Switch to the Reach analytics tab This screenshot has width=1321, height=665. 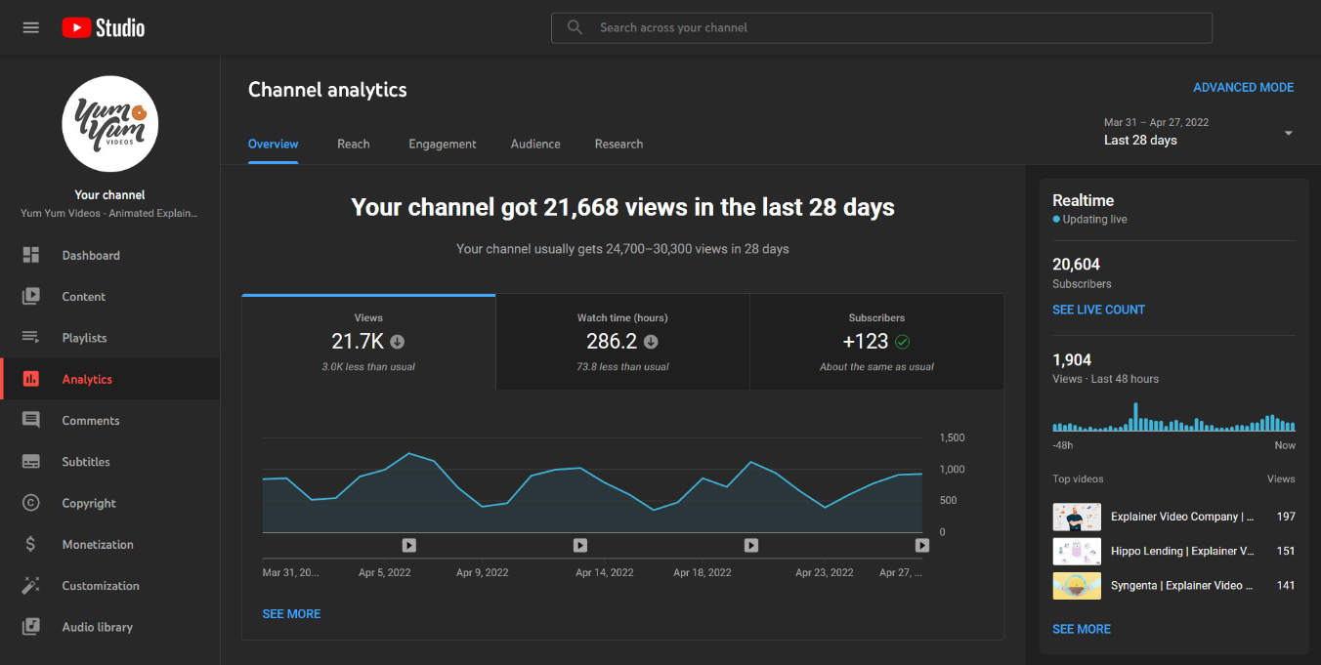tap(353, 144)
